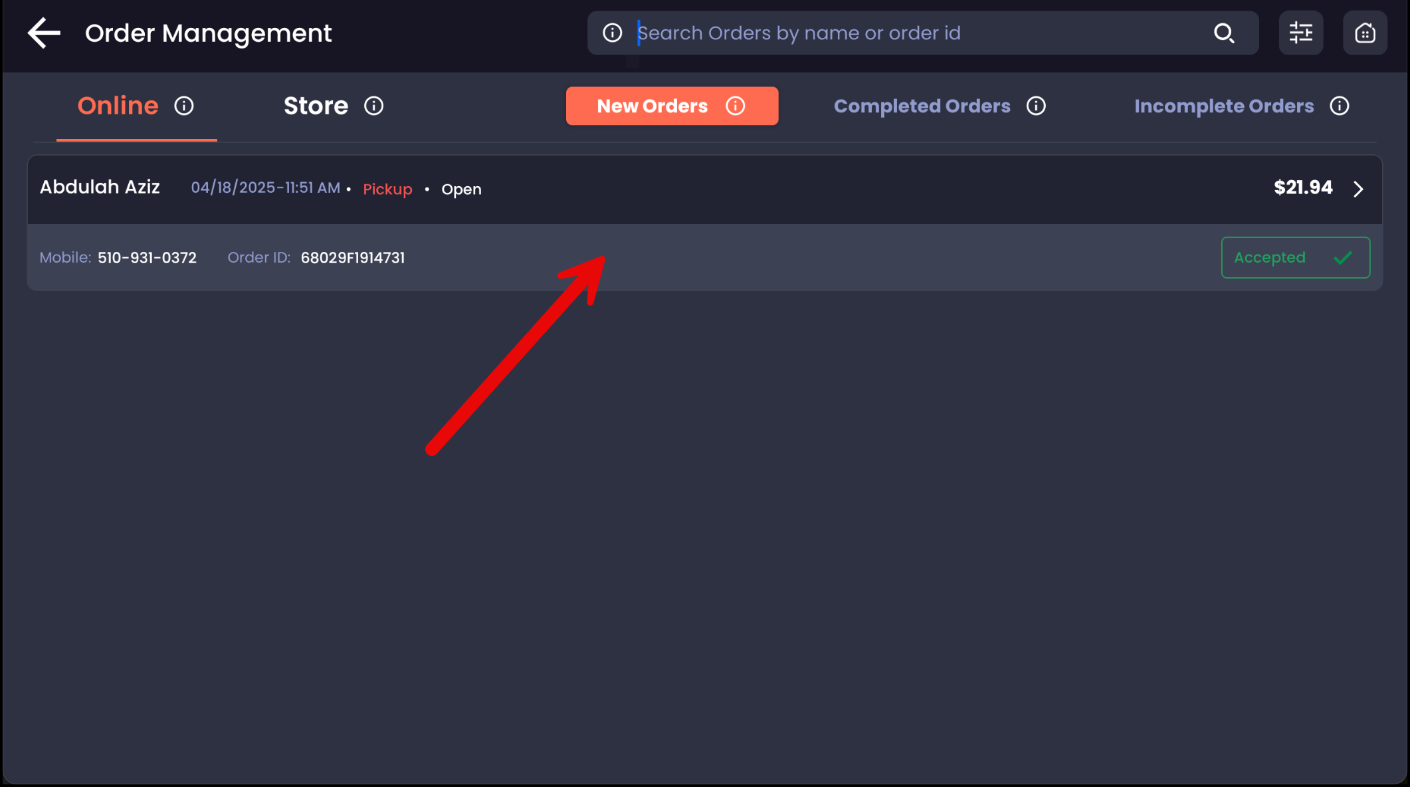Click info icon beside Incomplete Orders
Viewport: 1410px width, 787px height.
coord(1339,106)
